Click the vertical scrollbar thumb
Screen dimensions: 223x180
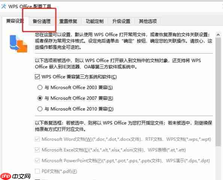[218, 92]
